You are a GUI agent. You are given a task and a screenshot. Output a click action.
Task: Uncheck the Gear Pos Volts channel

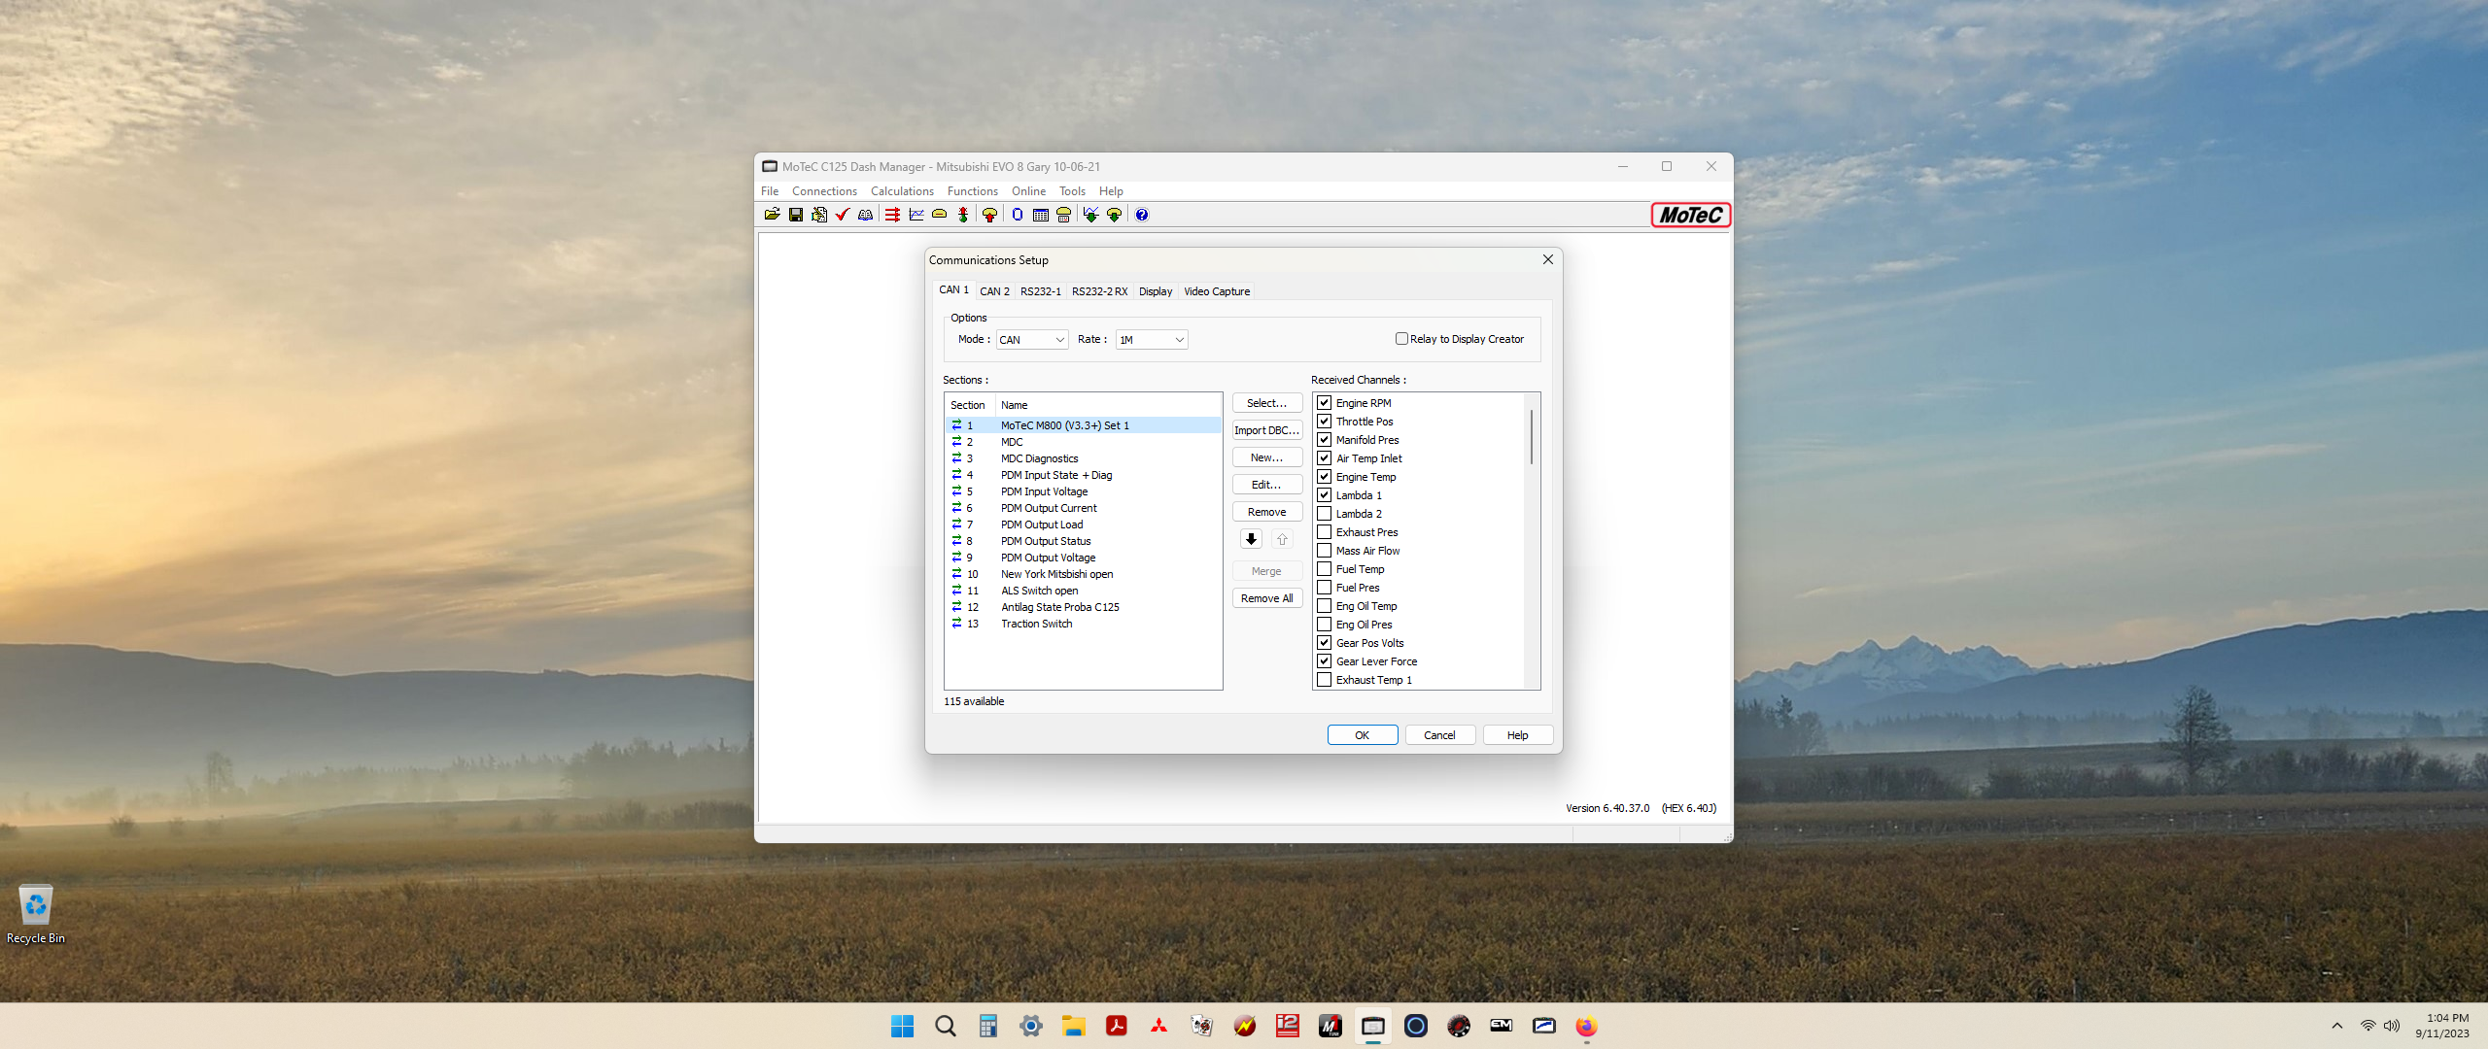[1324, 642]
